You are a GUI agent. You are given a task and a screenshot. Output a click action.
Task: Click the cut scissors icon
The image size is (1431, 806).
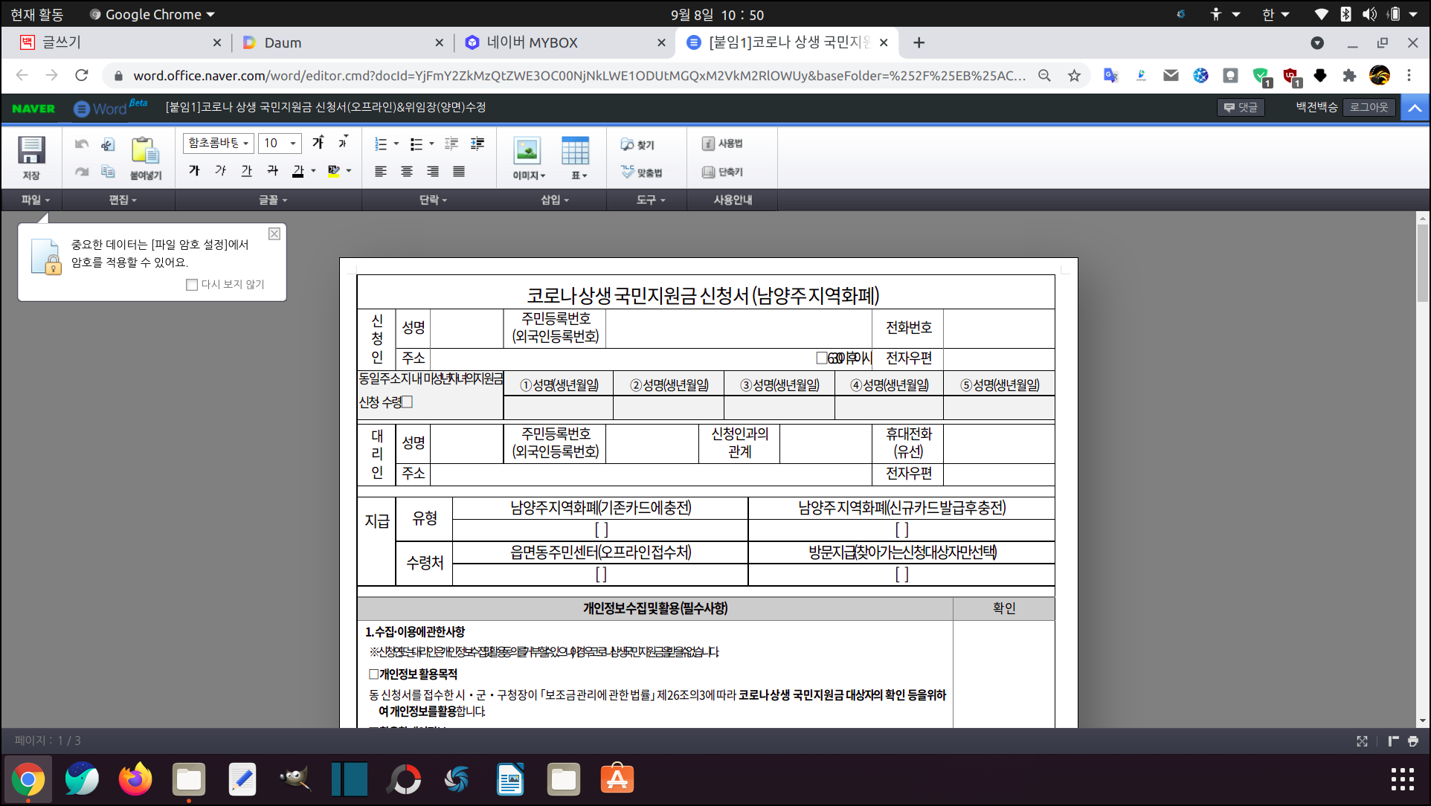coord(108,144)
